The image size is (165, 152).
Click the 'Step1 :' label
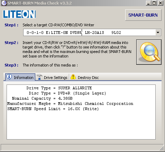tap(11, 25)
